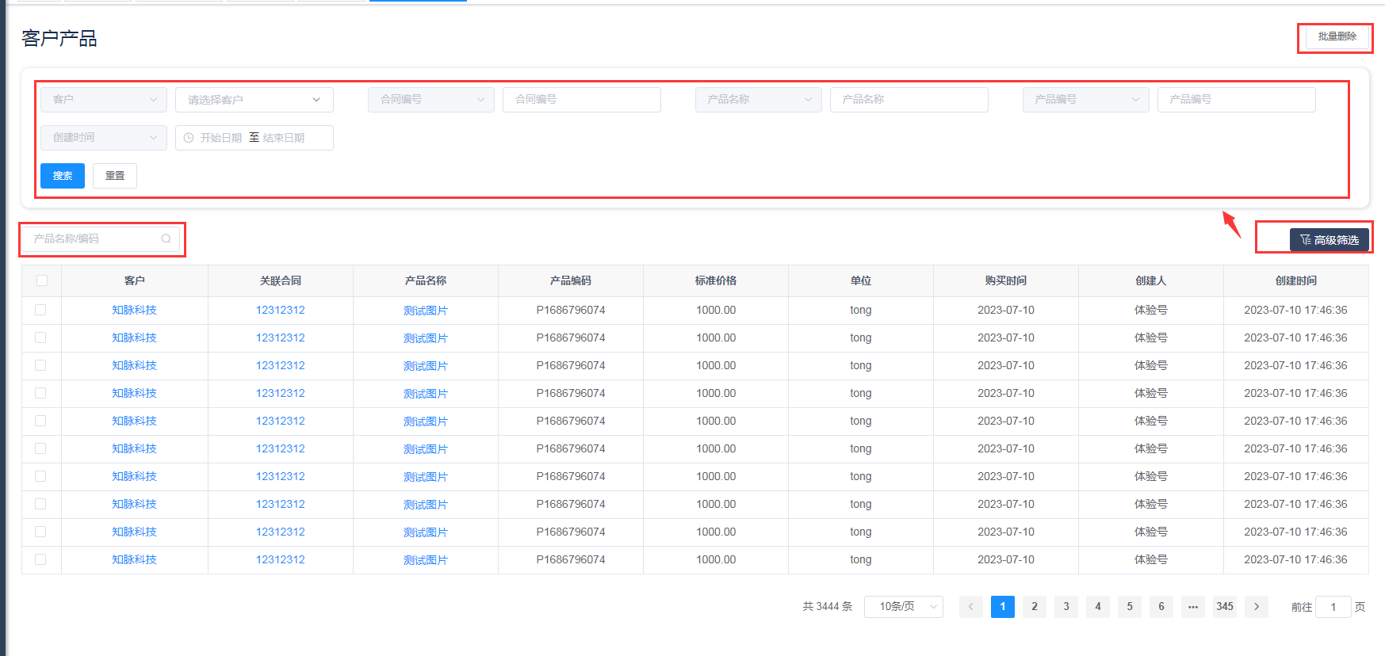This screenshot has width=1385, height=656.
Task: Click the 批量删除 batch delete button
Action: coord(1337,36)
